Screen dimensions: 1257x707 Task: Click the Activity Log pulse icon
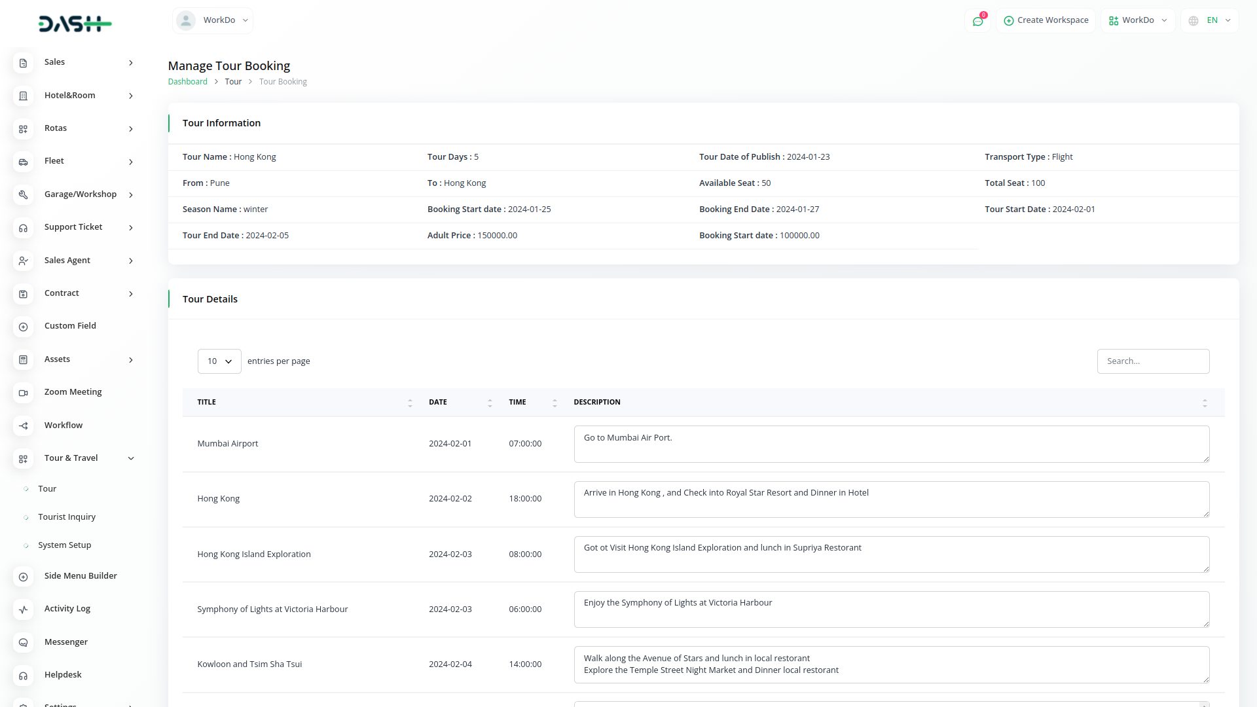[23, 609]
